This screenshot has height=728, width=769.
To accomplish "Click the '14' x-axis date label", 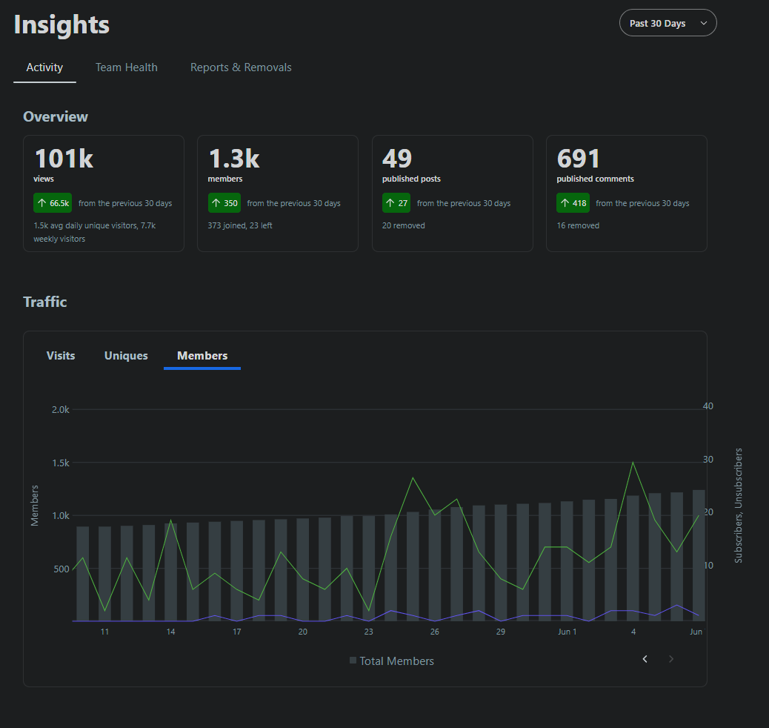I will [170, 632].
